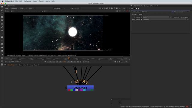Open the Global frame range dropdown
This screenshot has width=192, height=108.
[18, 62]
